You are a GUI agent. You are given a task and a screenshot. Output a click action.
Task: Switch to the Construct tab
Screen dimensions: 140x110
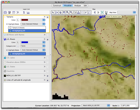(57, 6)
